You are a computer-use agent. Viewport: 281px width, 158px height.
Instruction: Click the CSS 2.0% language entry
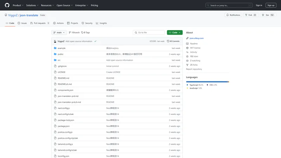212,85
